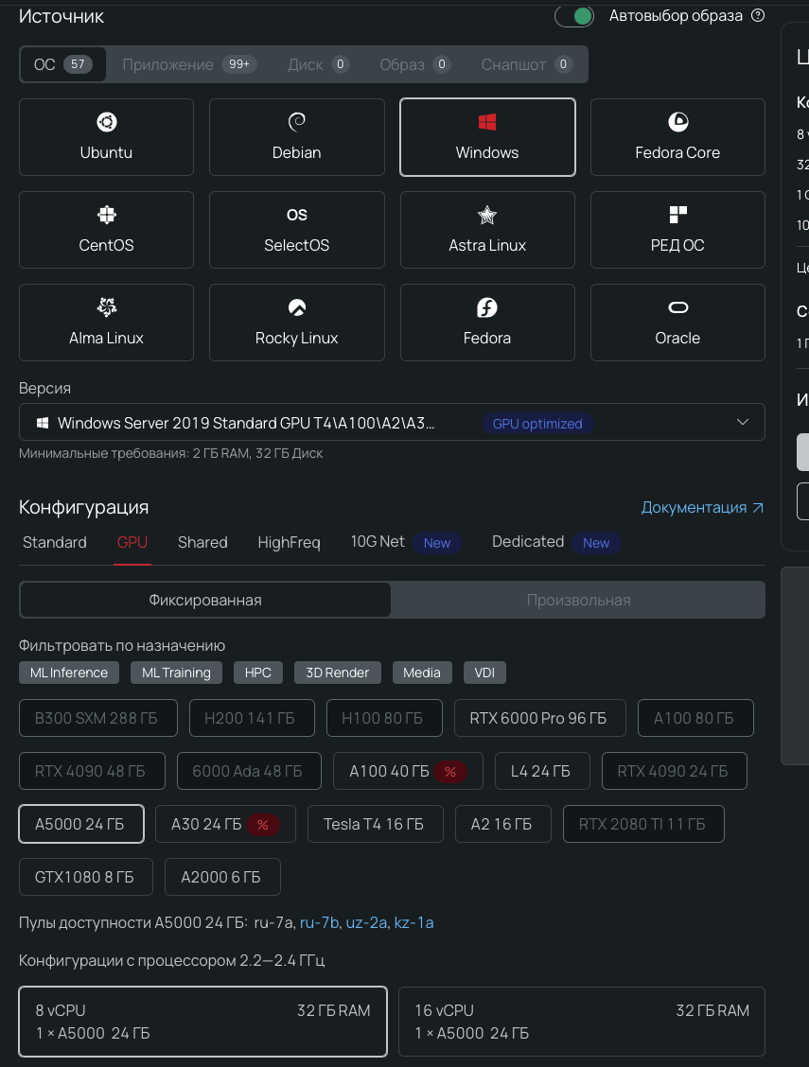
Task: Choose the SelectOS logo icon
Action: [297, 215]
